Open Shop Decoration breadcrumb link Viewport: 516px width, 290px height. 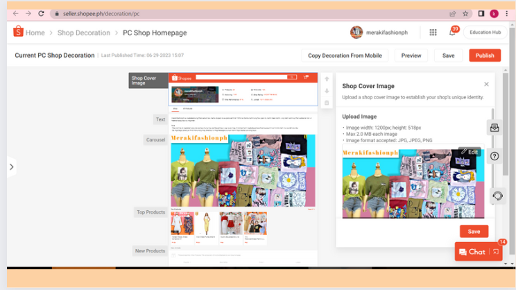pos(84,33)
